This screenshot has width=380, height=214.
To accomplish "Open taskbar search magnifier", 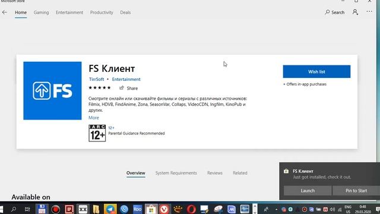I will coord(14,209).
